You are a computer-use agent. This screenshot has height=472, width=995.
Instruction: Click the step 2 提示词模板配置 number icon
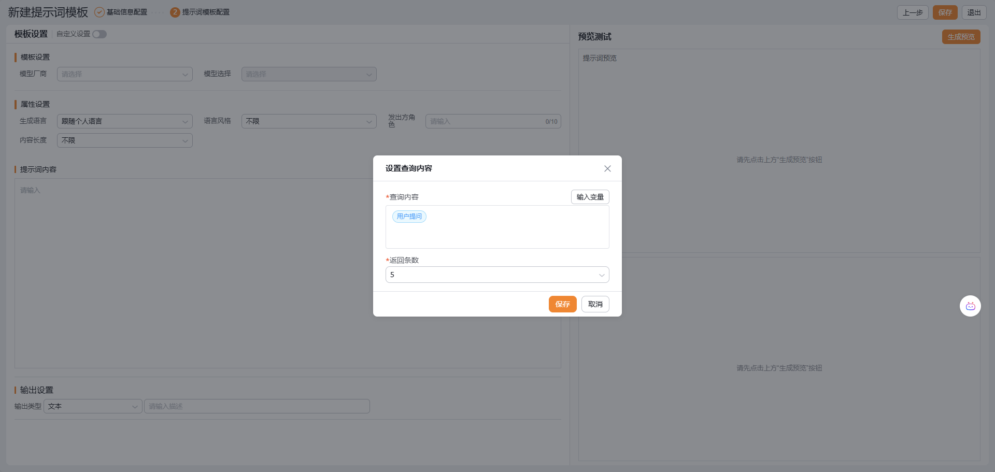click(175, 12)
